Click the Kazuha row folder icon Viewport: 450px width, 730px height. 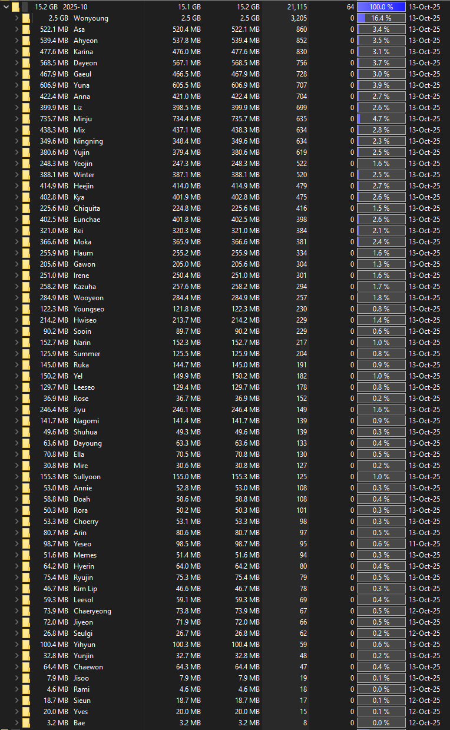26,287
